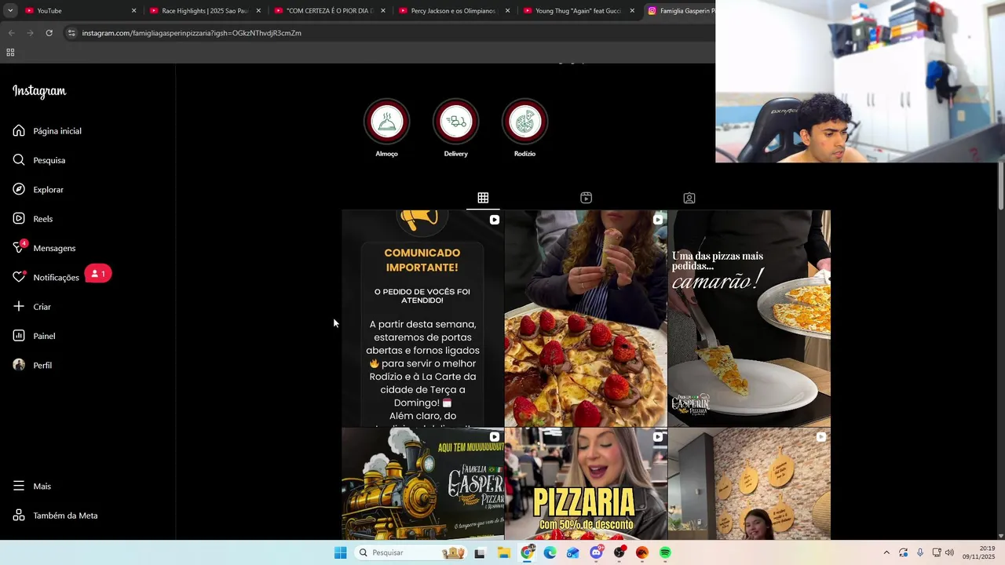Open Google Chrome on taskbar

pyautogui.click(x=528, y=552)
